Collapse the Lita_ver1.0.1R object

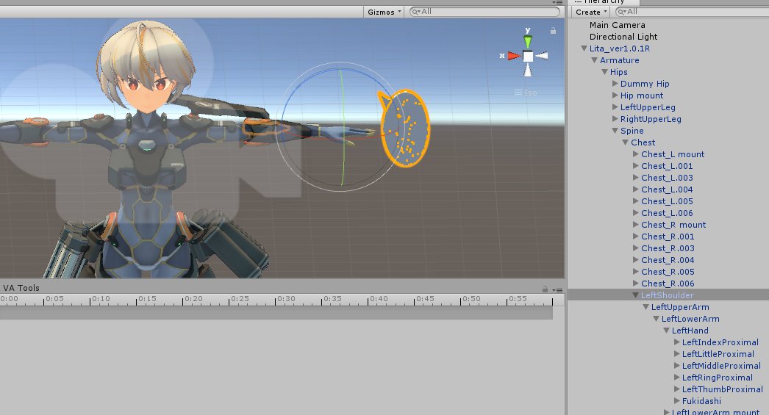point(584,48)
